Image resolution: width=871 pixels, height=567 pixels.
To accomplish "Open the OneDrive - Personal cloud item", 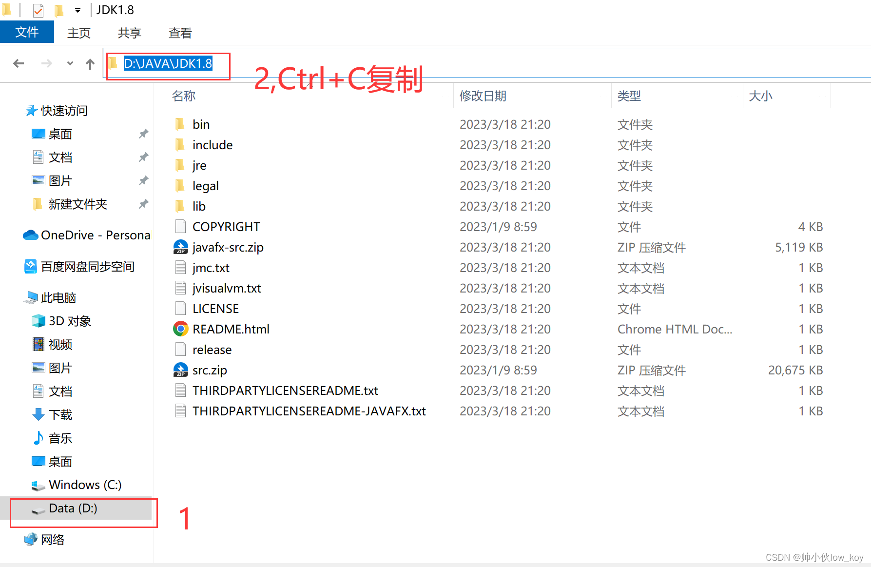I will tap(87, 235).
